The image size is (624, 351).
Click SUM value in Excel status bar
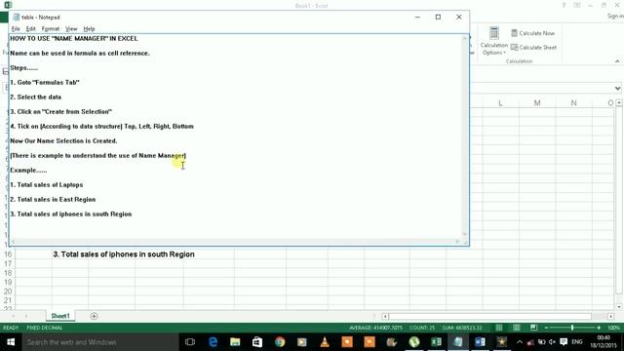(462, 328)
